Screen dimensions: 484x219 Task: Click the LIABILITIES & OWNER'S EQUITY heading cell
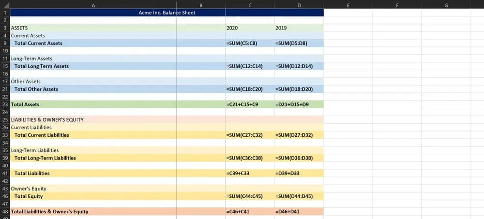93,120
